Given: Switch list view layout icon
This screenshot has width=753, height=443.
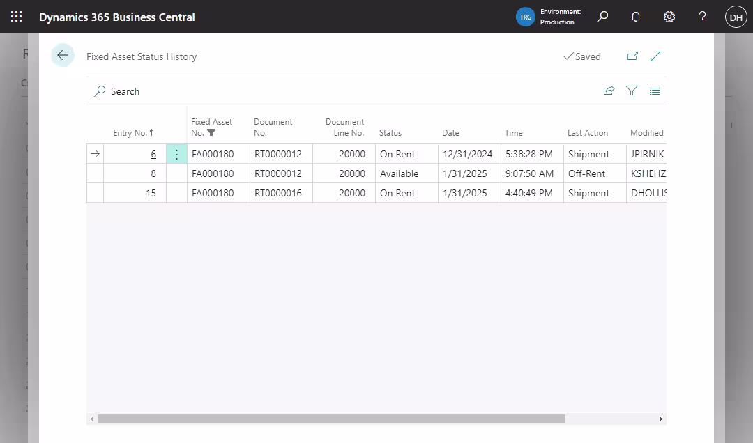Looking at the screenshot, I should click(x=655, y=91).
